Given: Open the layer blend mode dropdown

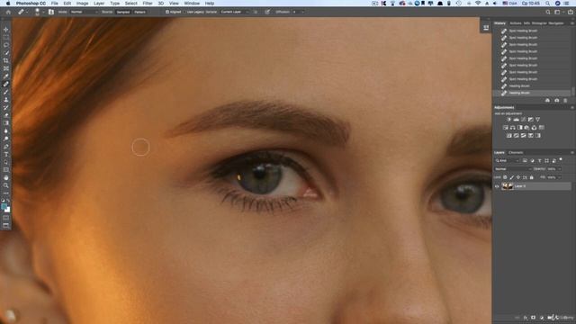Looking at the screenshot, I should click(x=513, y=169).
